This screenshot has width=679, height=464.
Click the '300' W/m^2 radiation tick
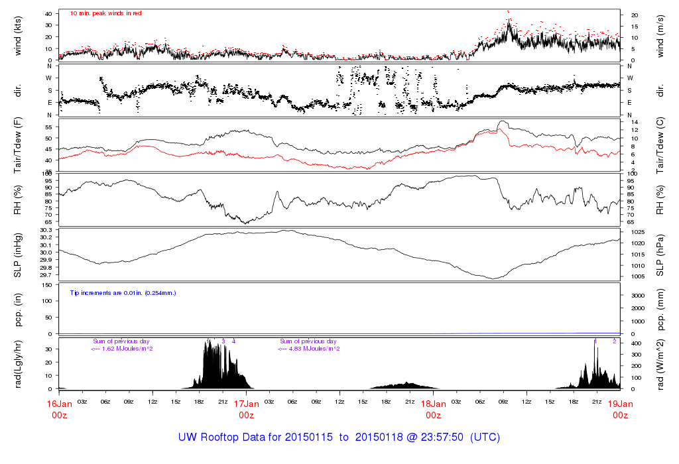636,355
